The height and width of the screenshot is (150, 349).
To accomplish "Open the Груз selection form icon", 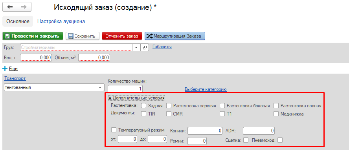I will (x=145, y=47).
